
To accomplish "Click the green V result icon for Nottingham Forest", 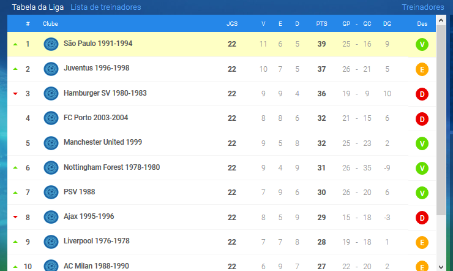I will 422,169.
